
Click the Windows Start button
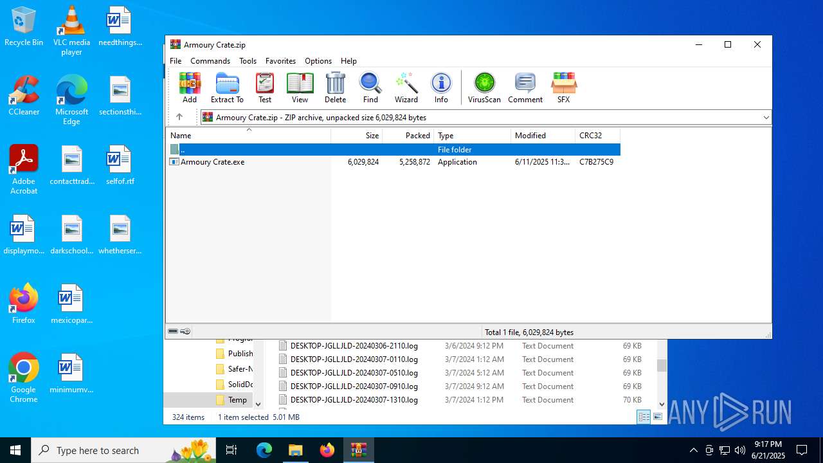pyautogui.click(x=15, y=450)
